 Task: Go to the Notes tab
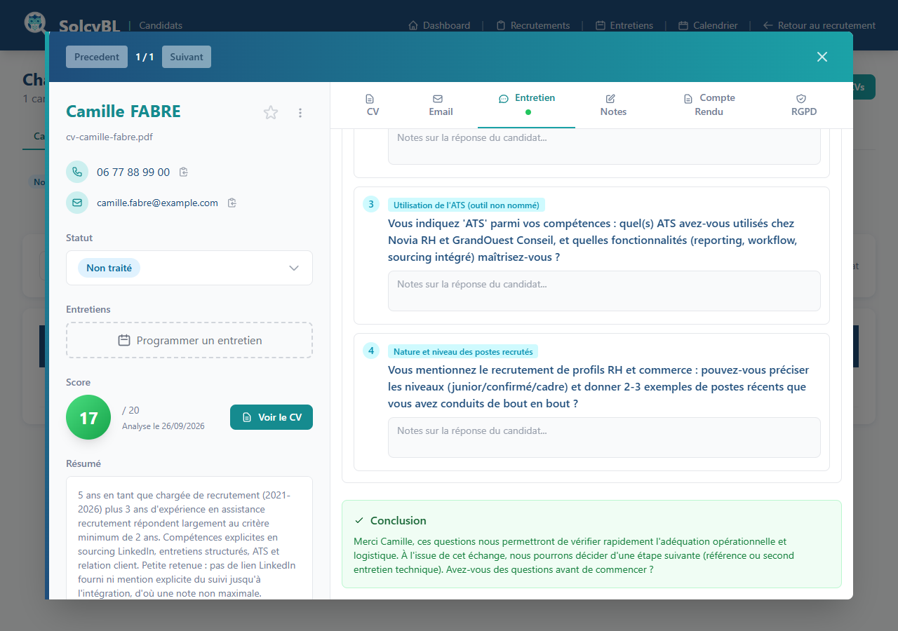point(613,105)
